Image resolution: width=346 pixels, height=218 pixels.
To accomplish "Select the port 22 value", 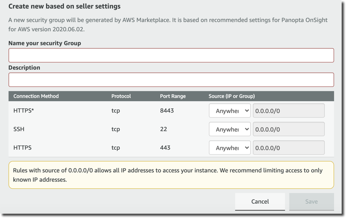I will point(164,129).
